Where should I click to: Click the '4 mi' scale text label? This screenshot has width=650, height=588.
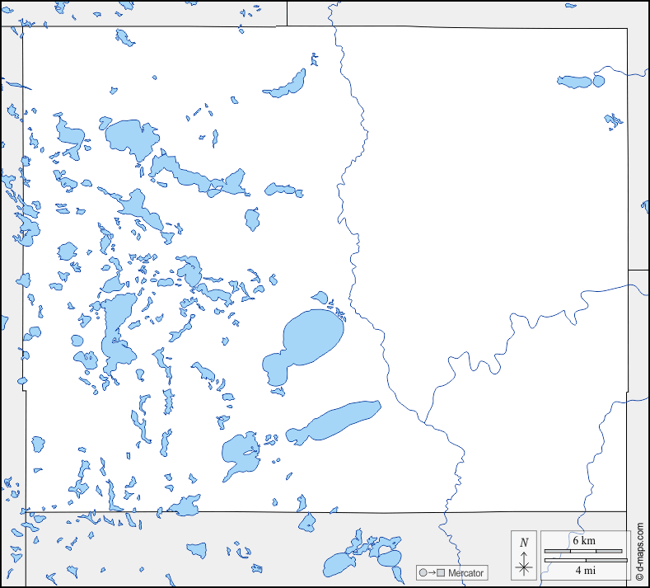[585, 570]
